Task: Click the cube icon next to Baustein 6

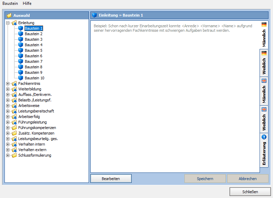Action: 21,56
